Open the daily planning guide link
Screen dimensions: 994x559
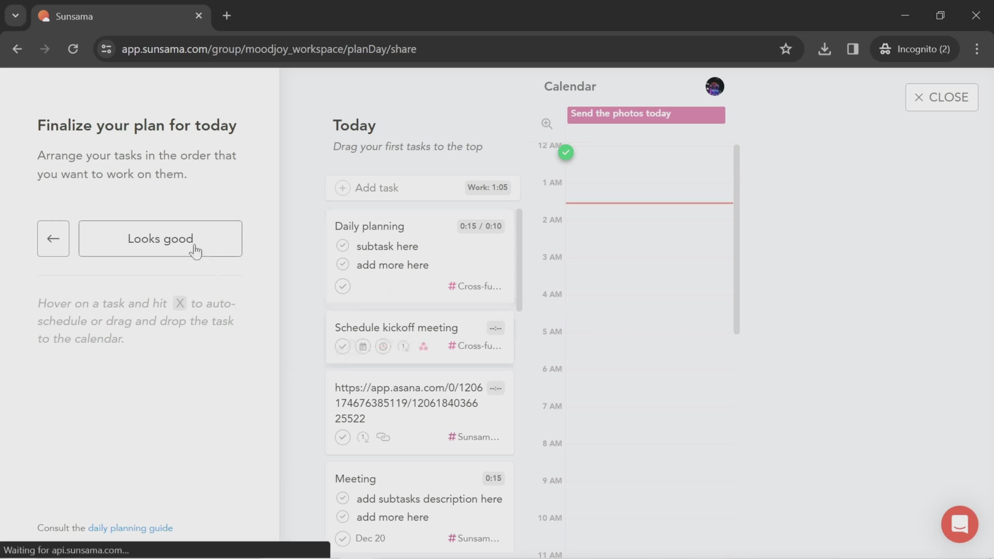click(x=130, y=528)
